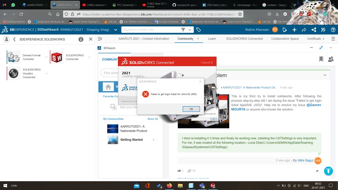This screenshot has height=190, width=338.
Task: Expand the AAKRUTI2021 dashboard title dropdown
Action: tap(115, 30)
